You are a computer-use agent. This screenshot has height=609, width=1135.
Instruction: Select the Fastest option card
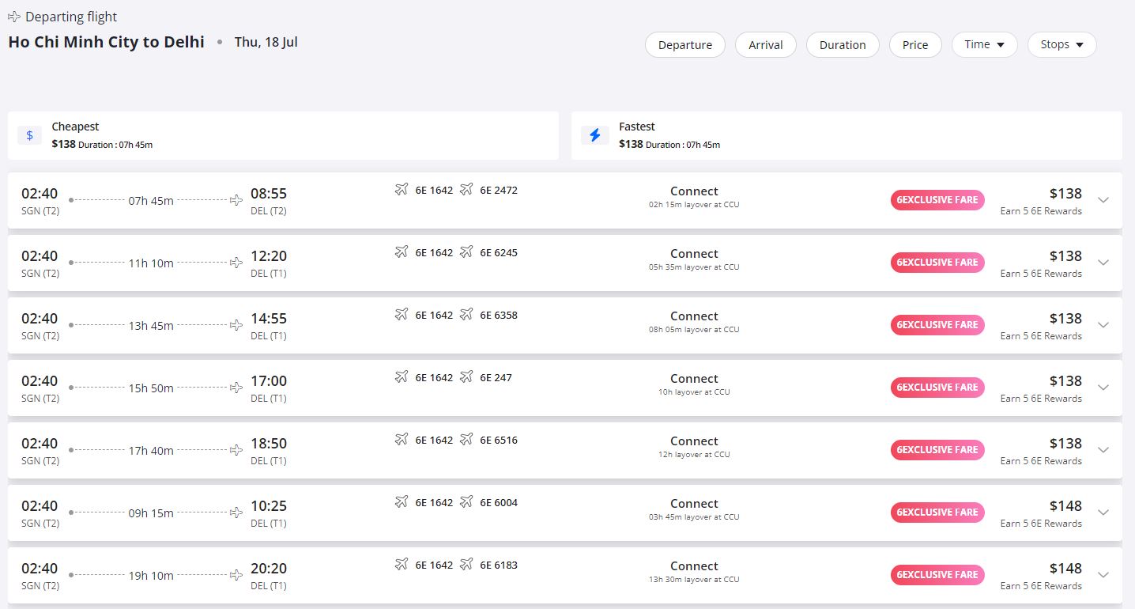847,135
